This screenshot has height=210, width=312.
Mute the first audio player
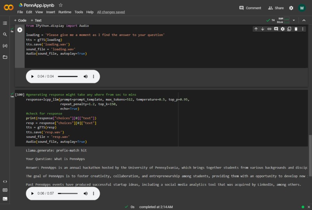point(86,77)
